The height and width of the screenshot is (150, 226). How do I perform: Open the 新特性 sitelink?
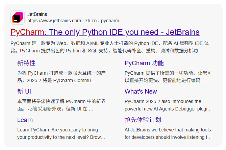tap(26, 63)
